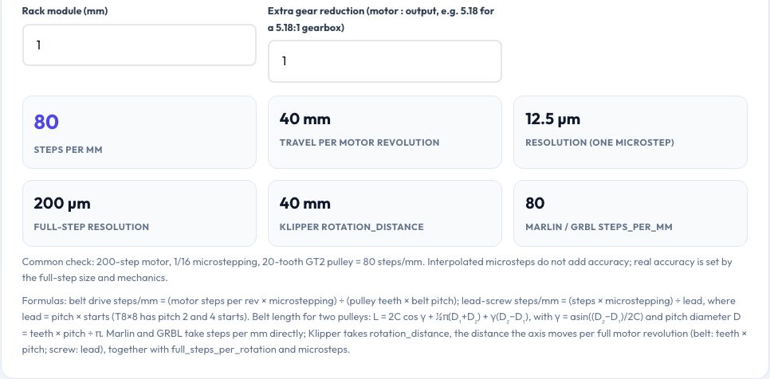The image size is (770, 379).
Task: Click the 'MARLIN / GRBL STEPS_PER_MM' caption
Action: 599,227
